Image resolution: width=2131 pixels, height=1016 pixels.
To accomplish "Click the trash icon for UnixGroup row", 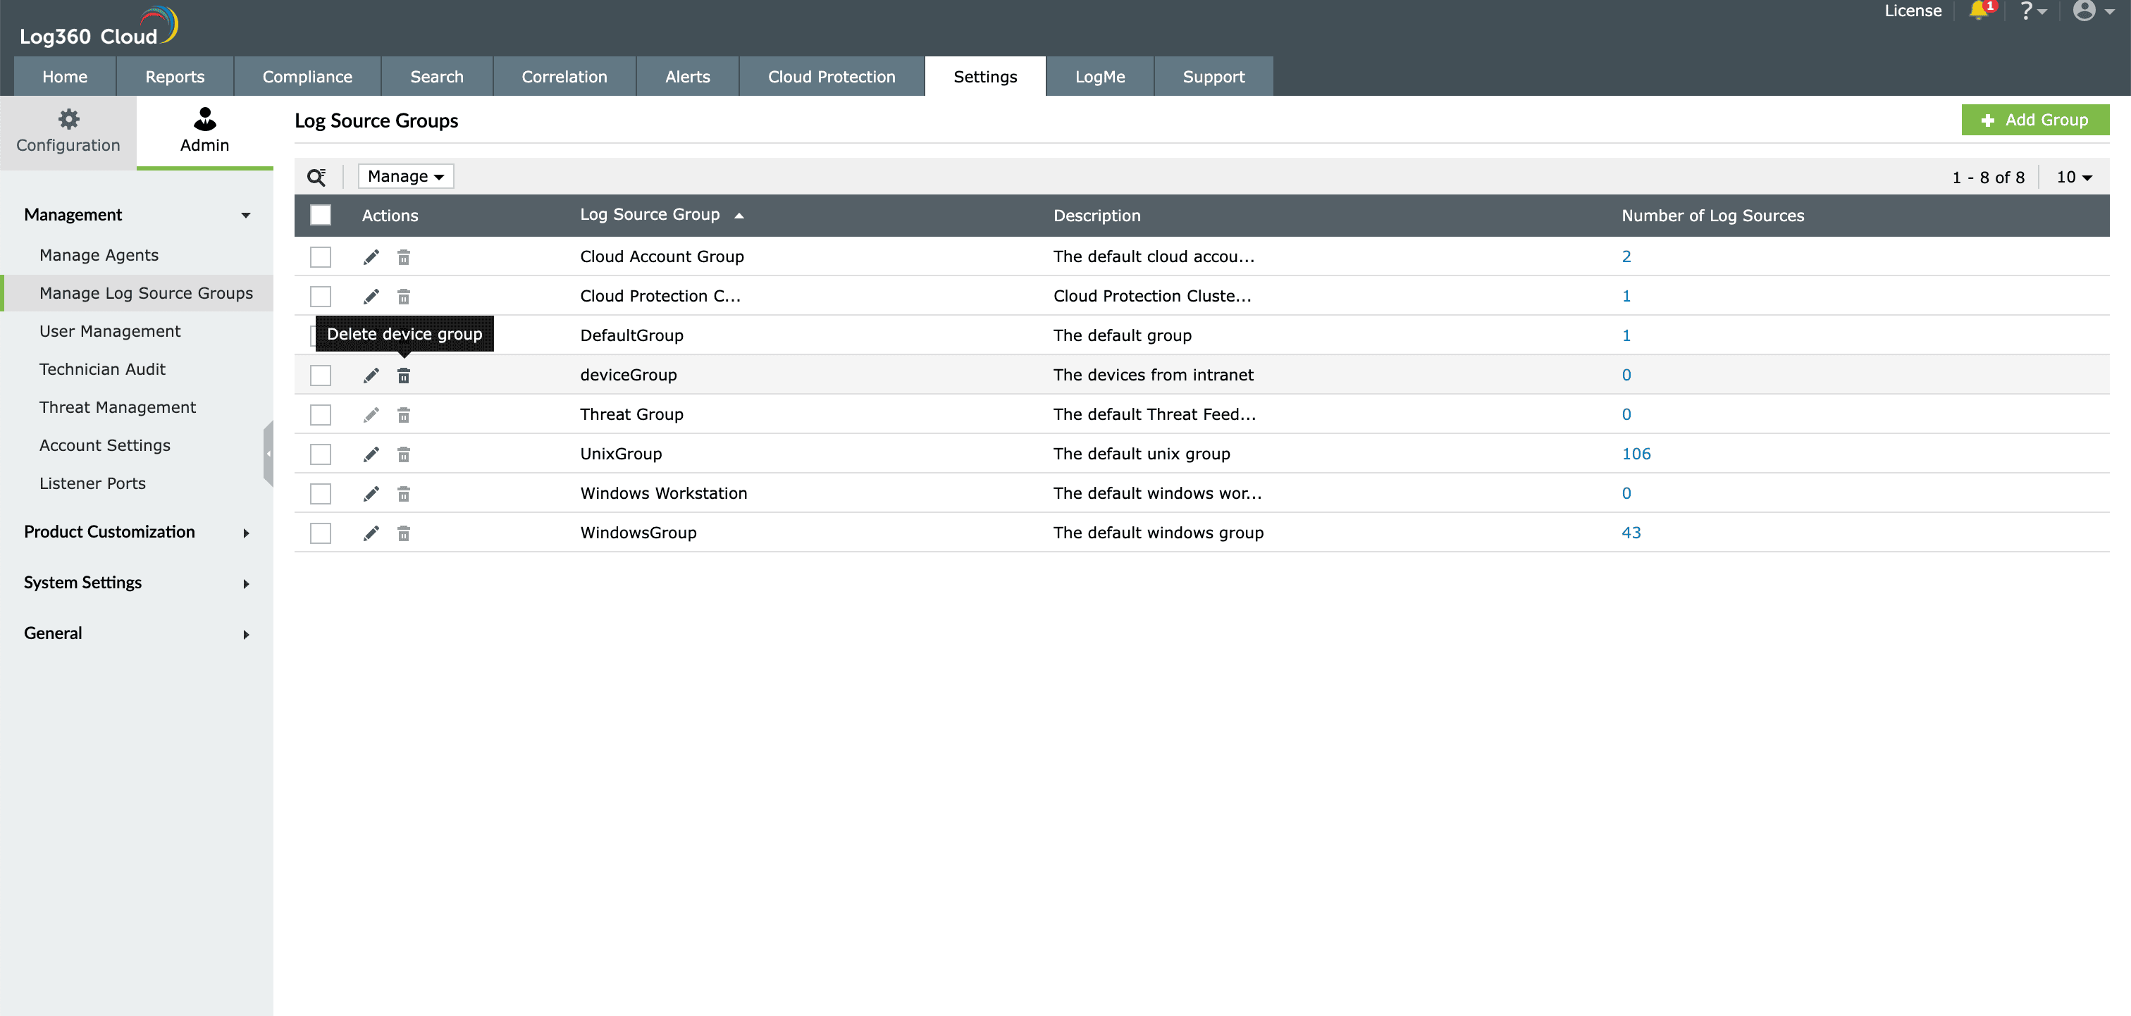I will click(403, 454).
